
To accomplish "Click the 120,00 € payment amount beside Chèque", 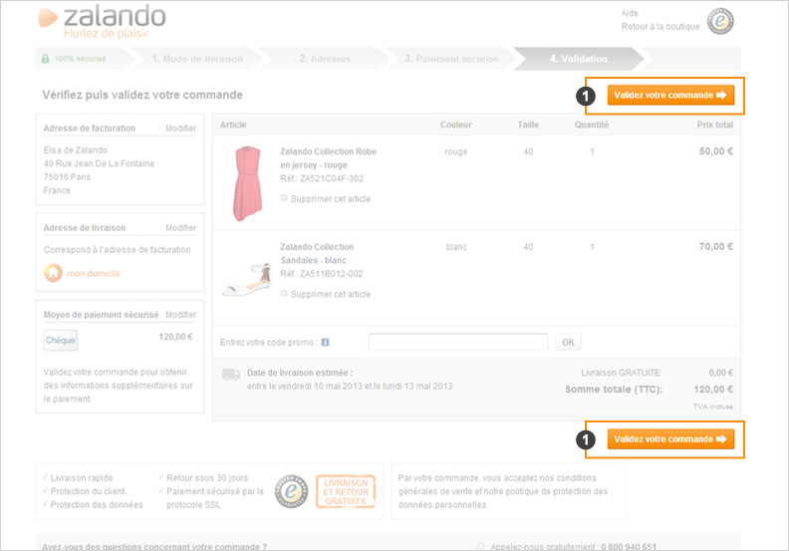I will point(176,337).
